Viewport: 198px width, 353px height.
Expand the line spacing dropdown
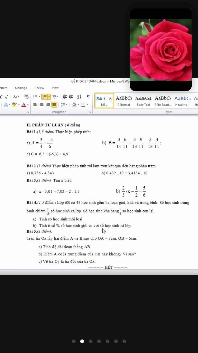64,105
